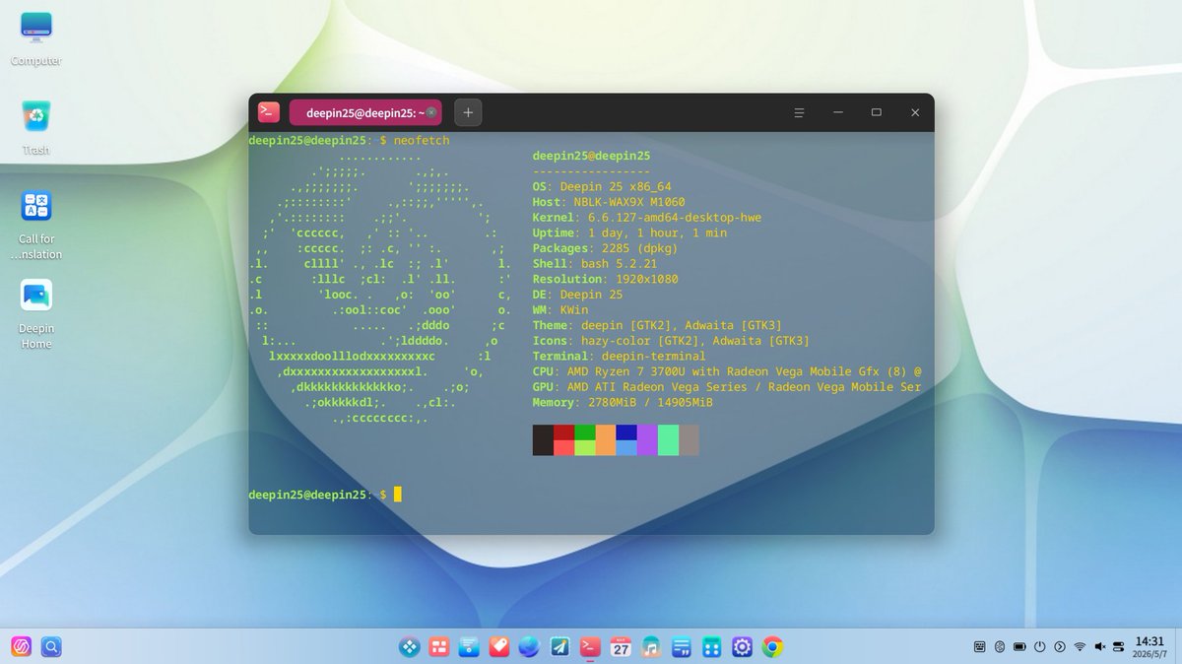This screenshot has height=664, width=1182.
Task: Expand the tray with the arrow icon
Action: [x=1060, y=646]
